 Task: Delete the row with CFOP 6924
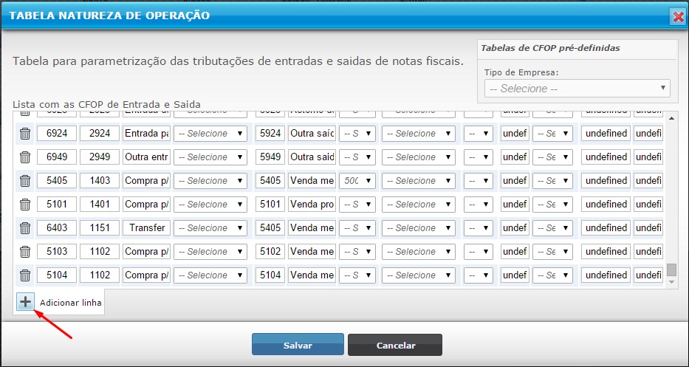[x=25, y=134]
